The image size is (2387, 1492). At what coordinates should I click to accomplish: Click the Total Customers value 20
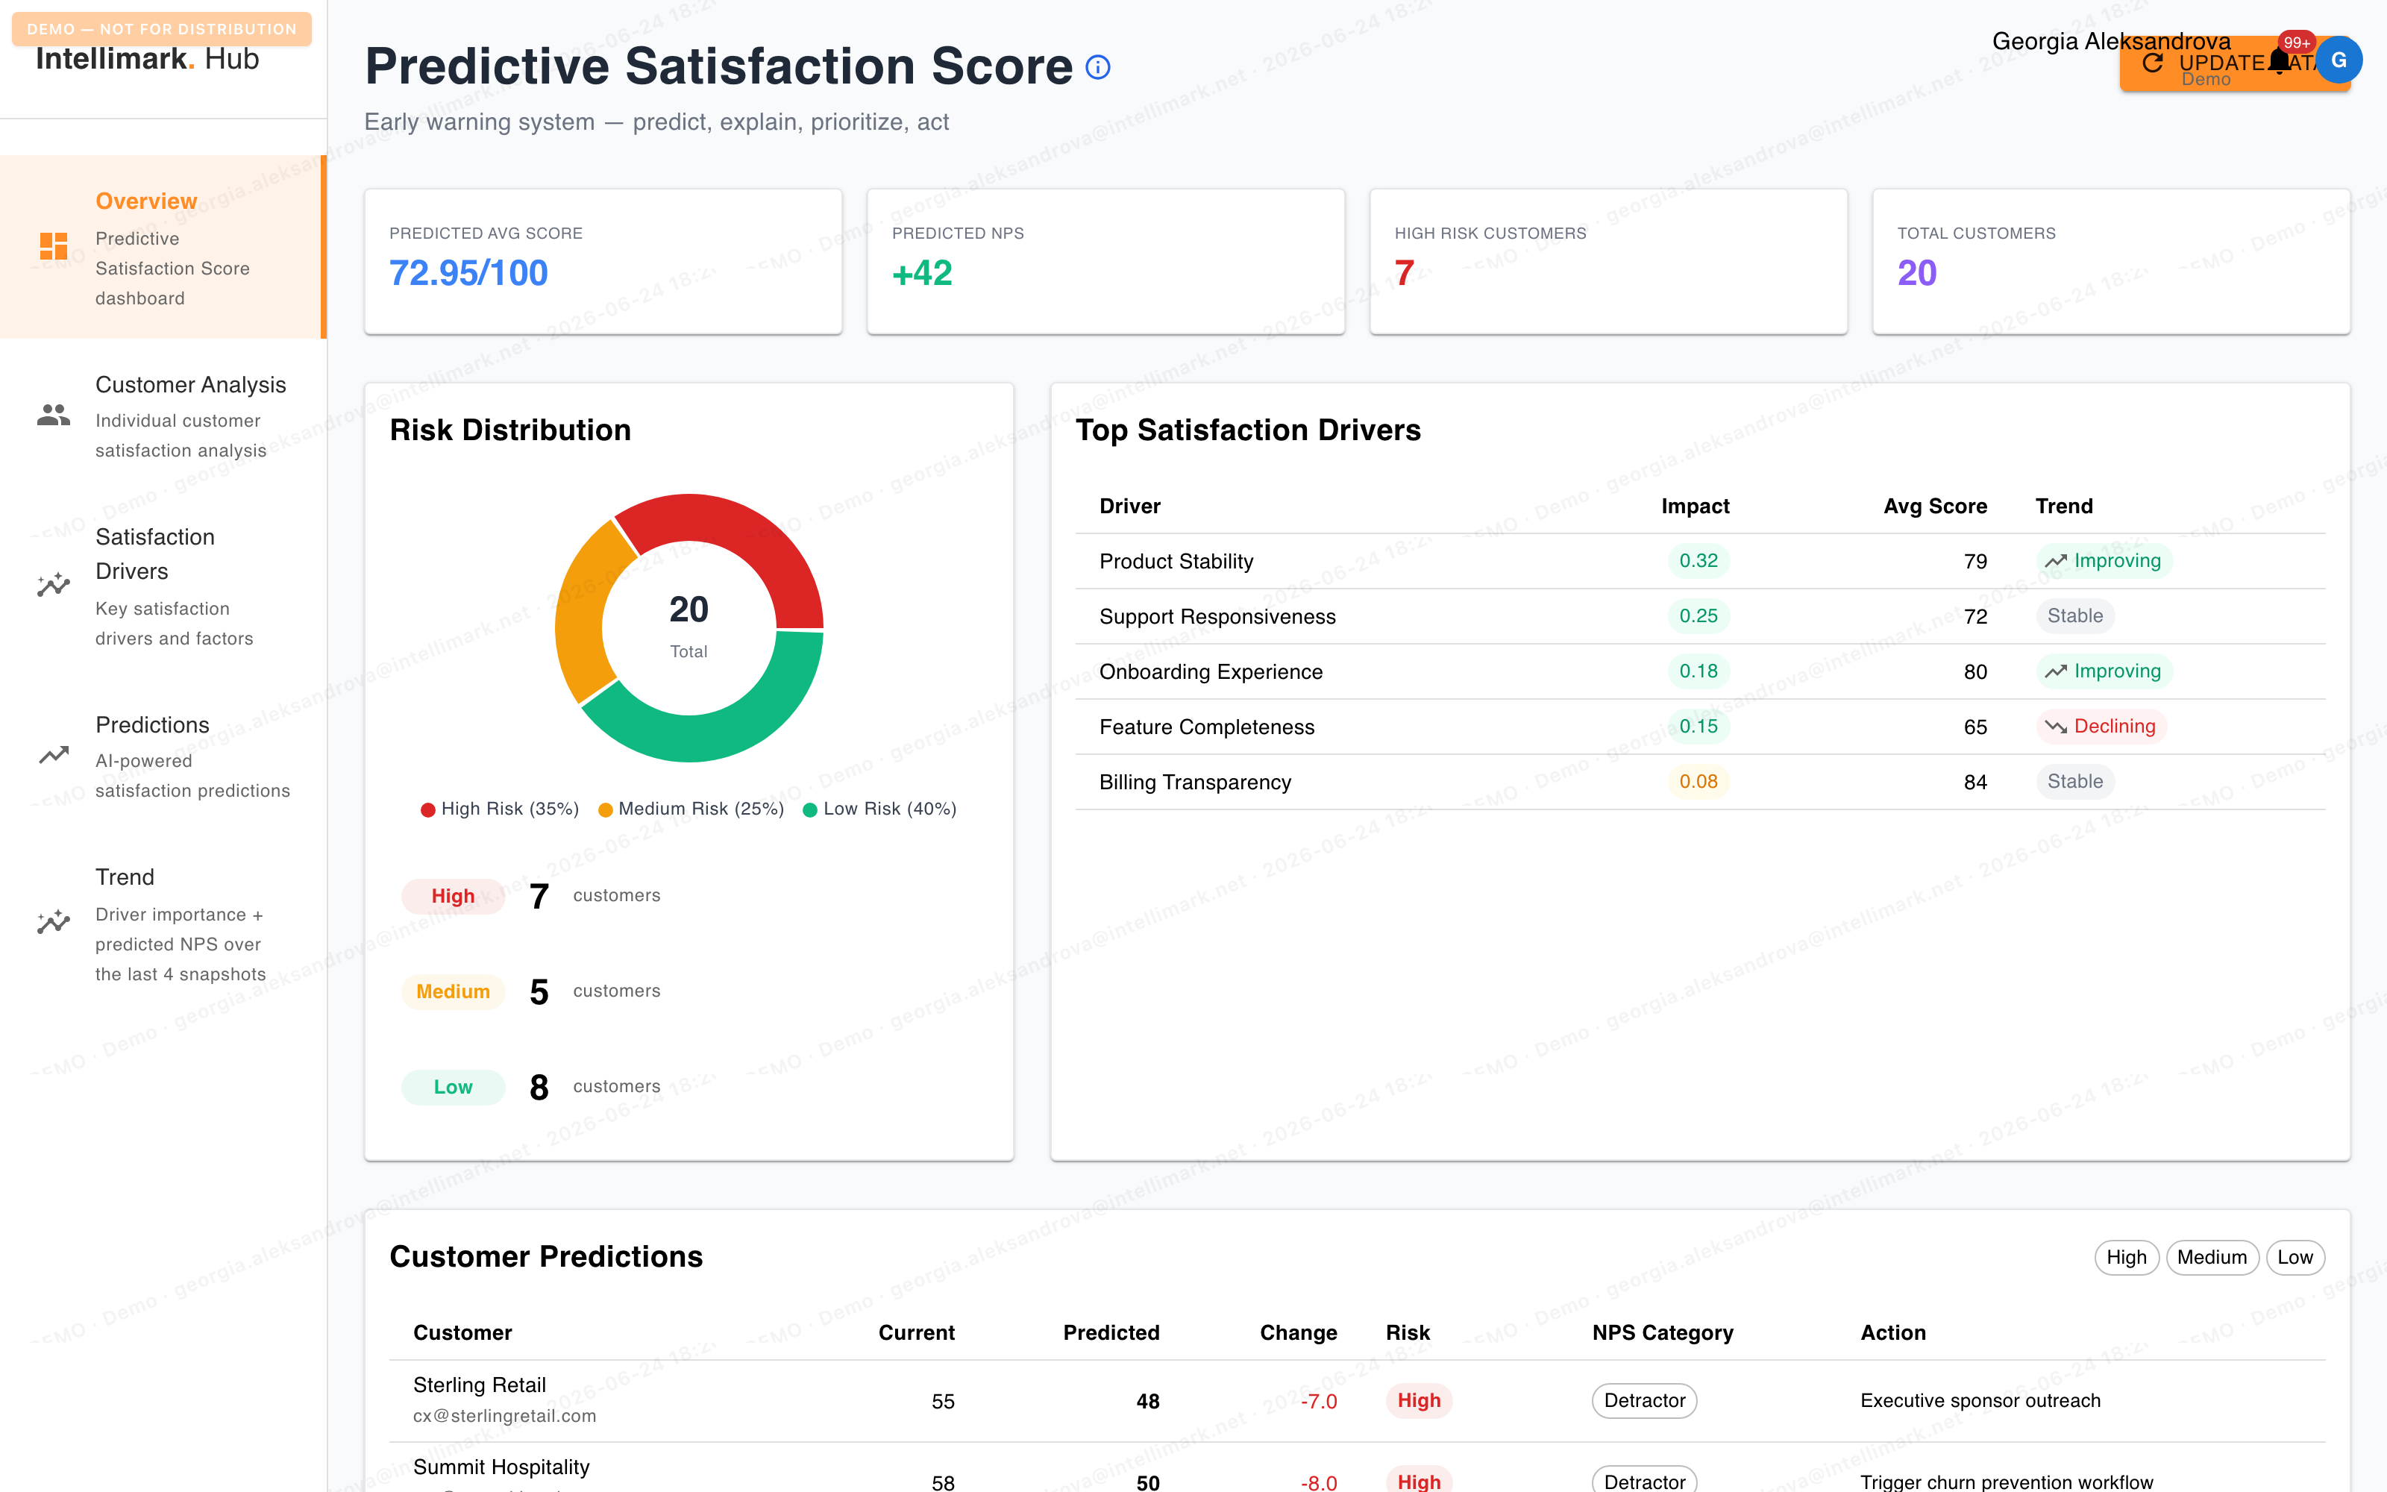[1916, 273]
